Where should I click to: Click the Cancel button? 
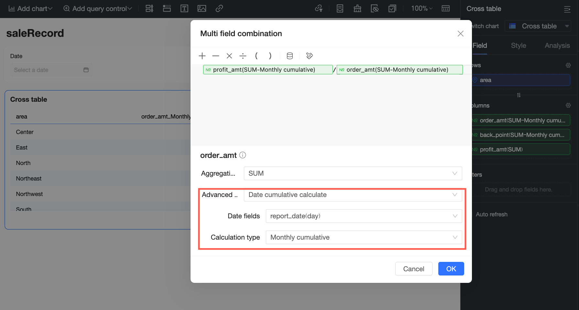(x=414, y=269)
